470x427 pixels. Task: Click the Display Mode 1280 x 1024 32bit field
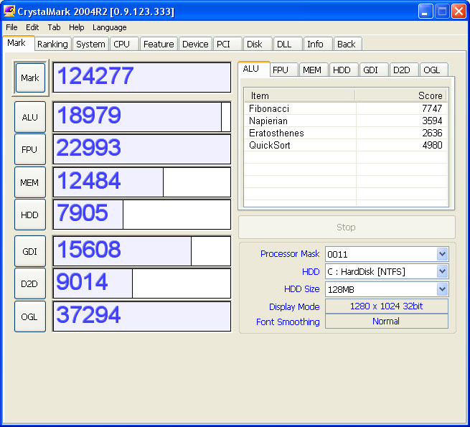click(387, 306)
